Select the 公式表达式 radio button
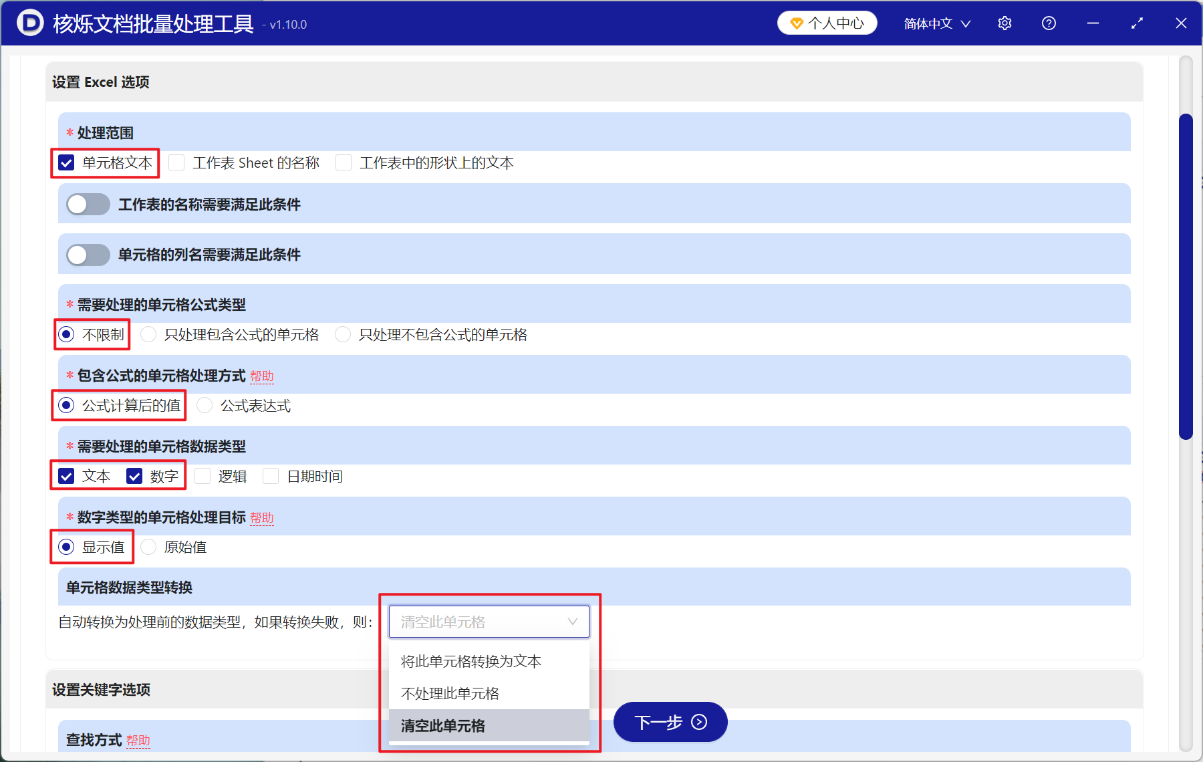The width and height of the screenshot is (1203, 762). pyautogui.click(x=204, y=405)
